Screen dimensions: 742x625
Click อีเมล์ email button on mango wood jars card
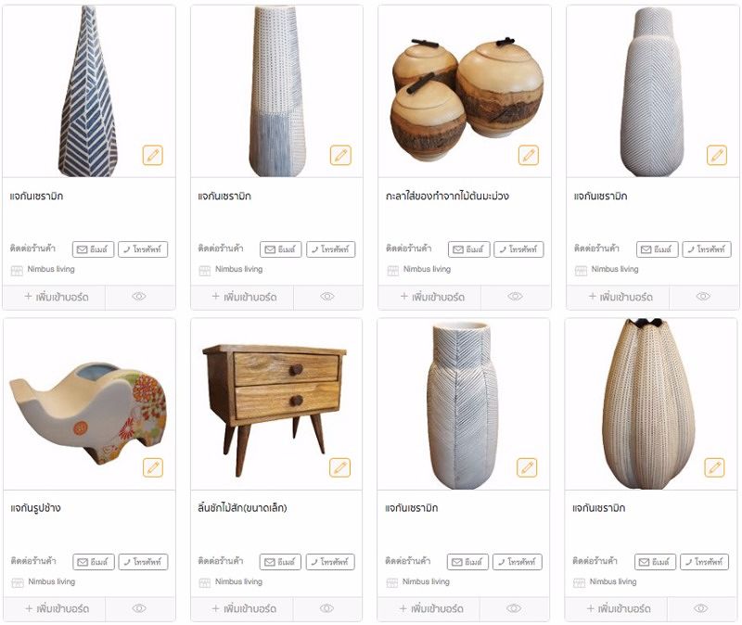pyautogui.click(x=468, y=249)
